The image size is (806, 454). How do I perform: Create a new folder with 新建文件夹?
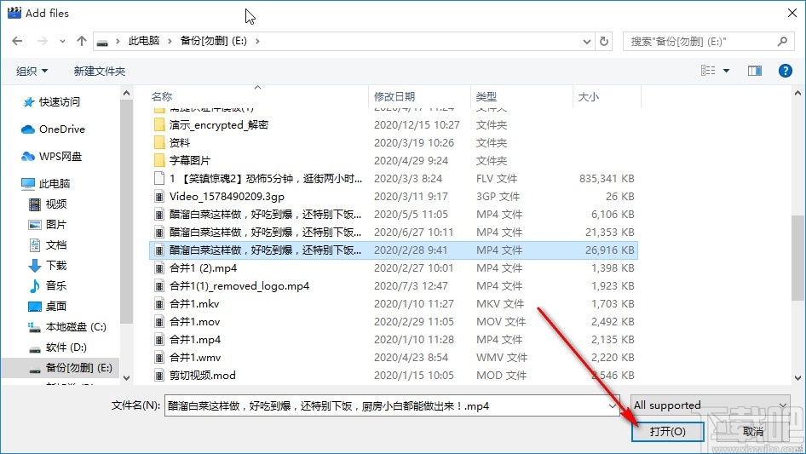click(99, 71)
